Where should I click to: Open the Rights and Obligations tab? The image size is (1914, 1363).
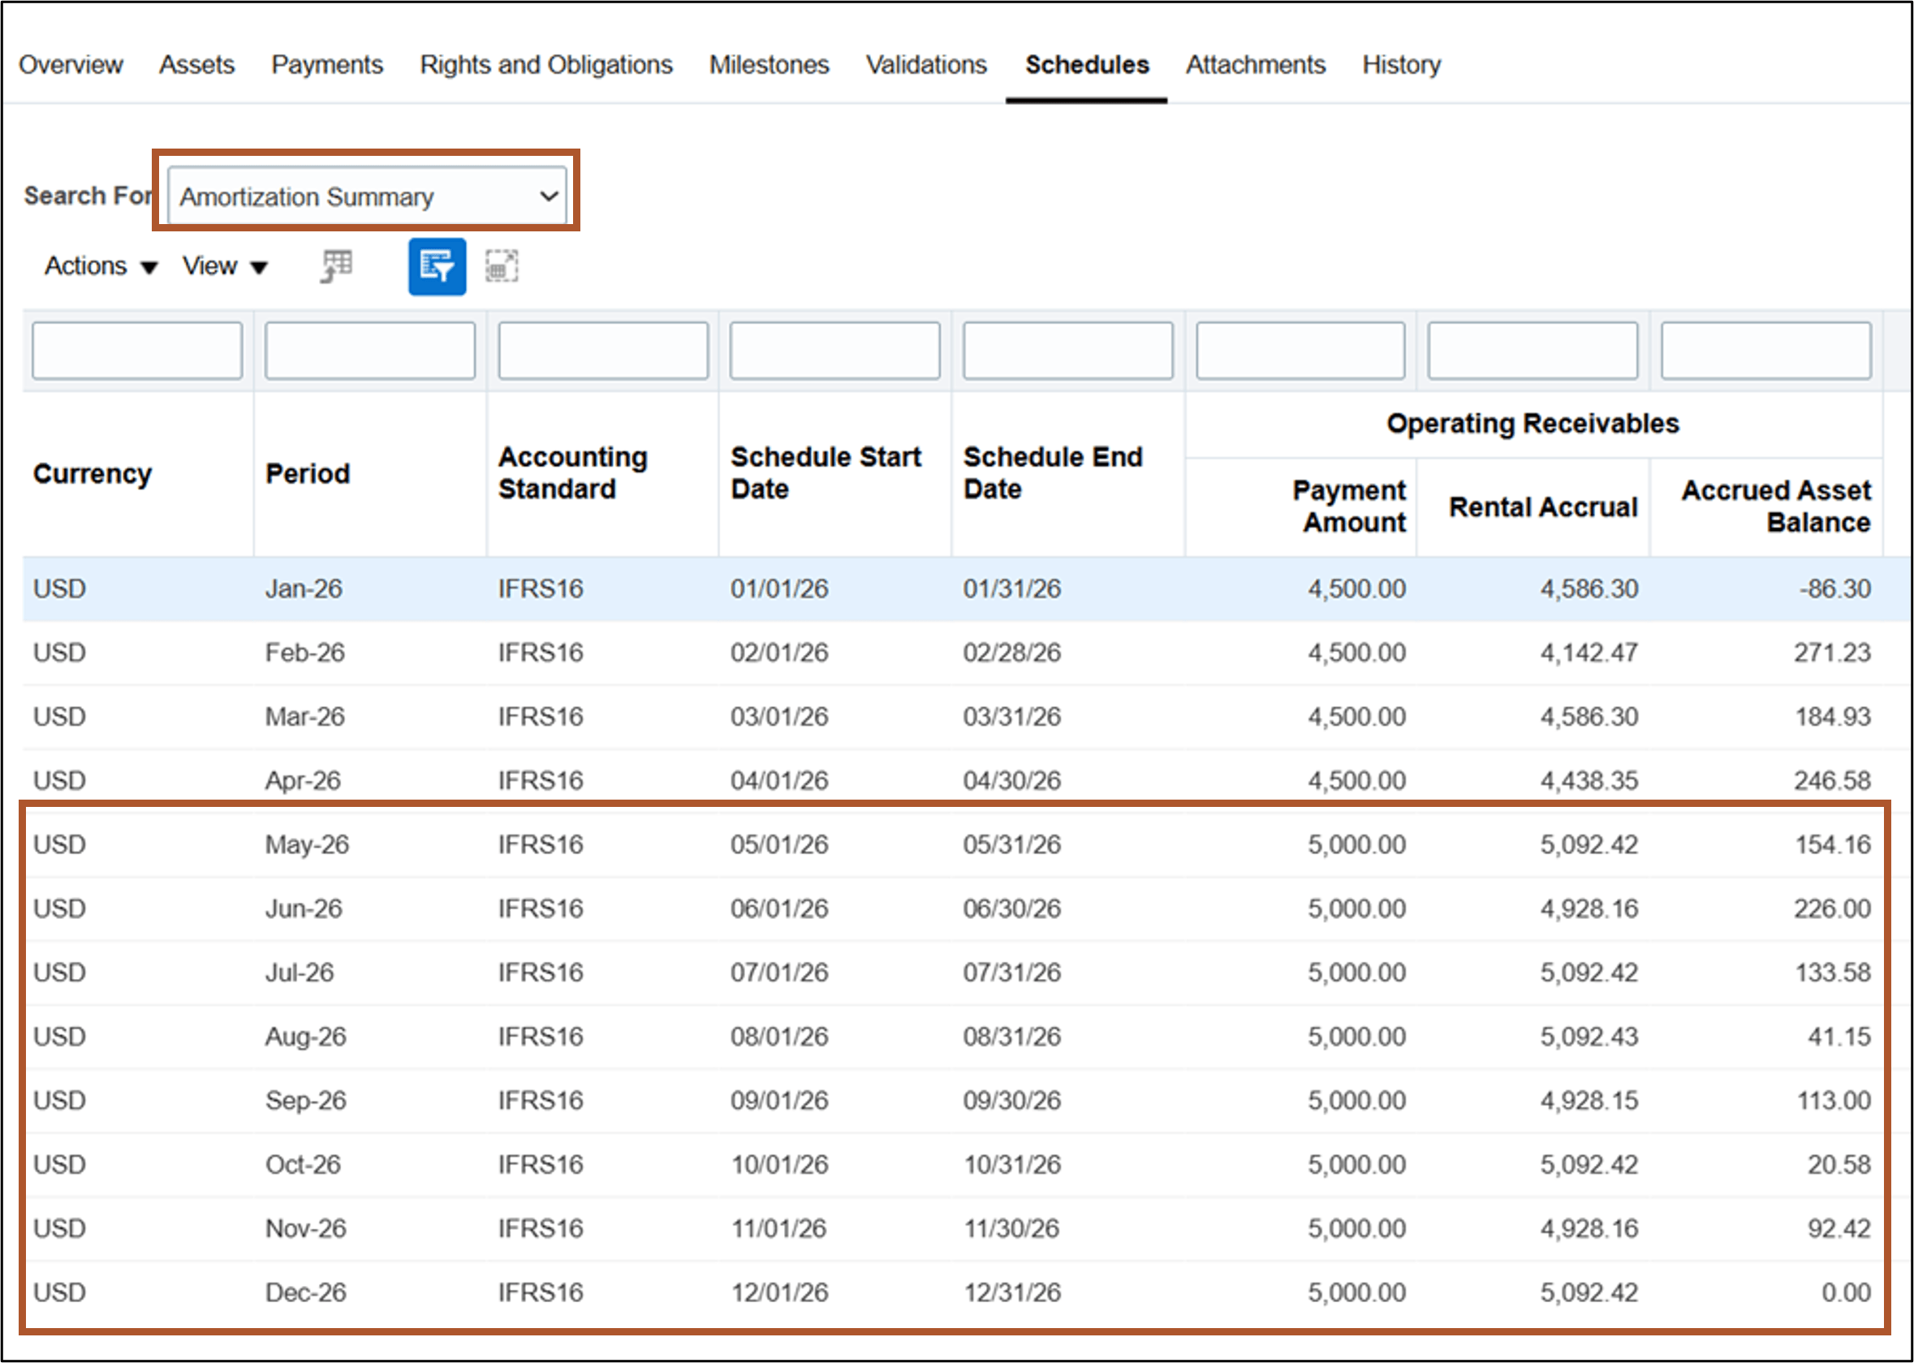[x=546, y=65]
